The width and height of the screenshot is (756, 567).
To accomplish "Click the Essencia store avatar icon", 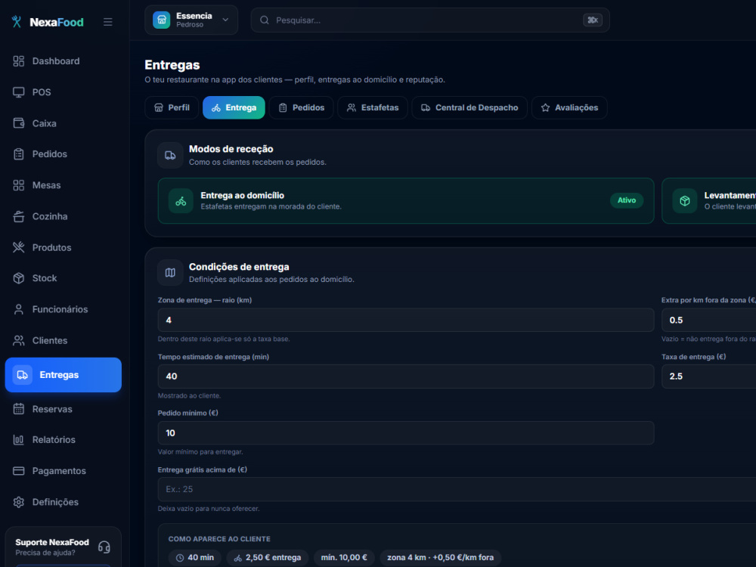I will coord(162,20).
